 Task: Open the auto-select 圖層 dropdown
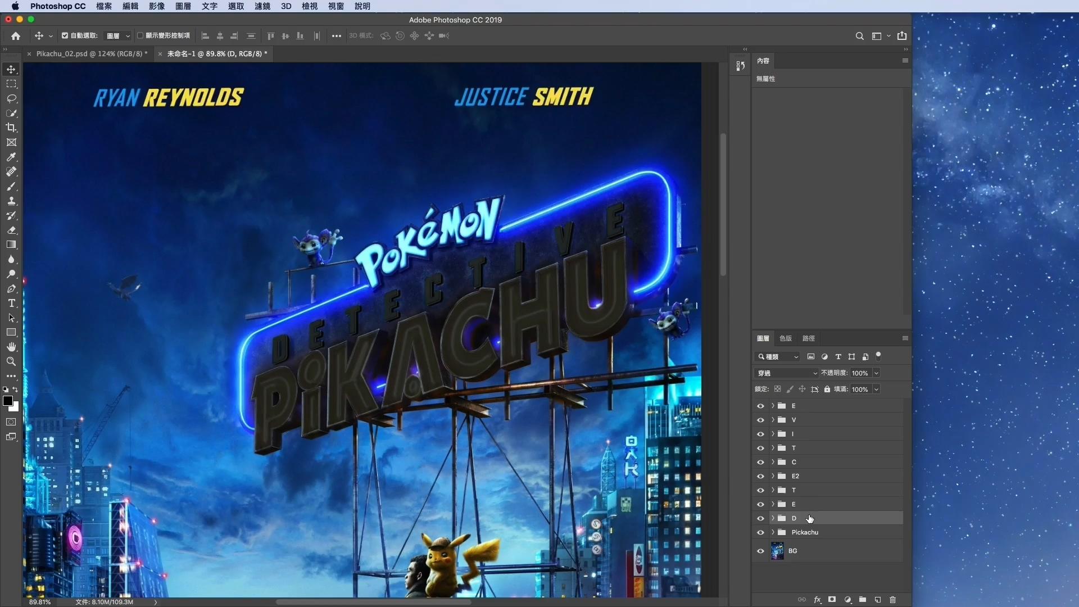[x=119, y=36]
